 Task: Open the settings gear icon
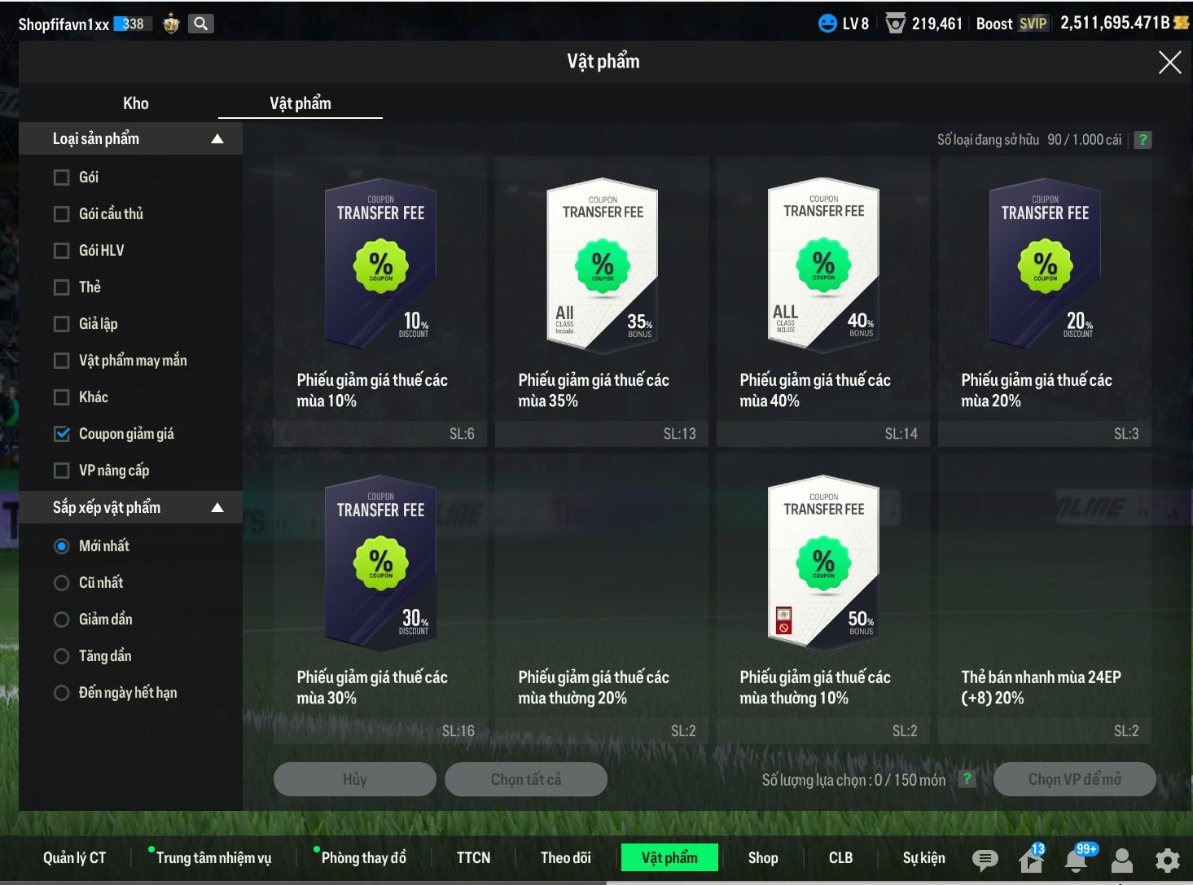coord(1168,859)
